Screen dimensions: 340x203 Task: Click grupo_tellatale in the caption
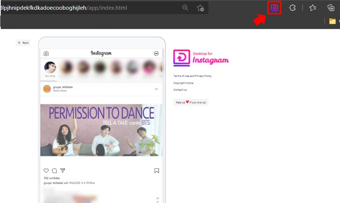point(53,183)
